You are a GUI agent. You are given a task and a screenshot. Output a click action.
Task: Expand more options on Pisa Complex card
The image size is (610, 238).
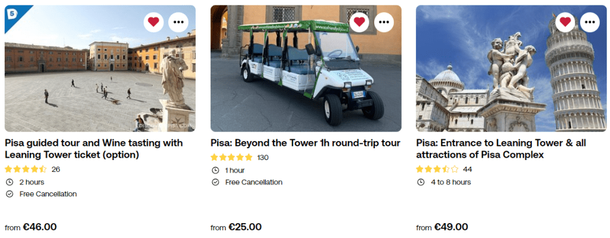tap(590, 22)
